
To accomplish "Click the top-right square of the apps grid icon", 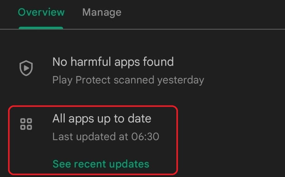I will pos(29,121).
